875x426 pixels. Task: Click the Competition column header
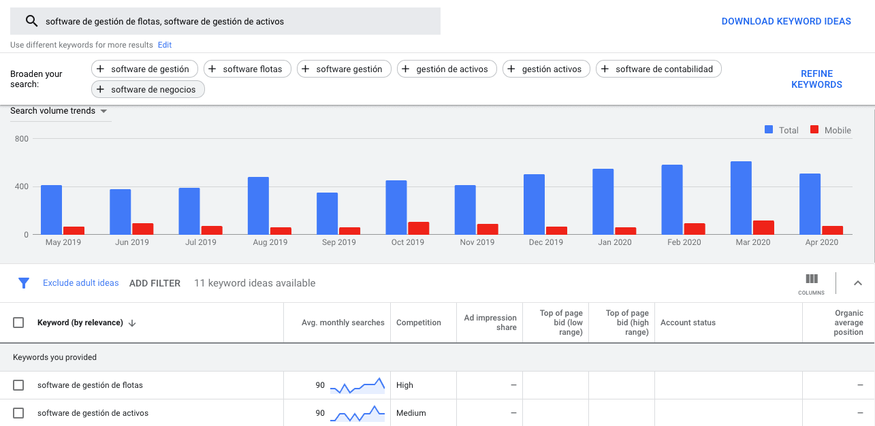pyautogui.click(x=418, y=323)
